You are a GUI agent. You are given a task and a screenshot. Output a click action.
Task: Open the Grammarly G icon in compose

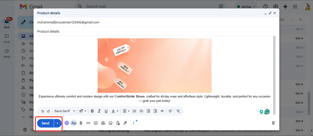(267, 112)
